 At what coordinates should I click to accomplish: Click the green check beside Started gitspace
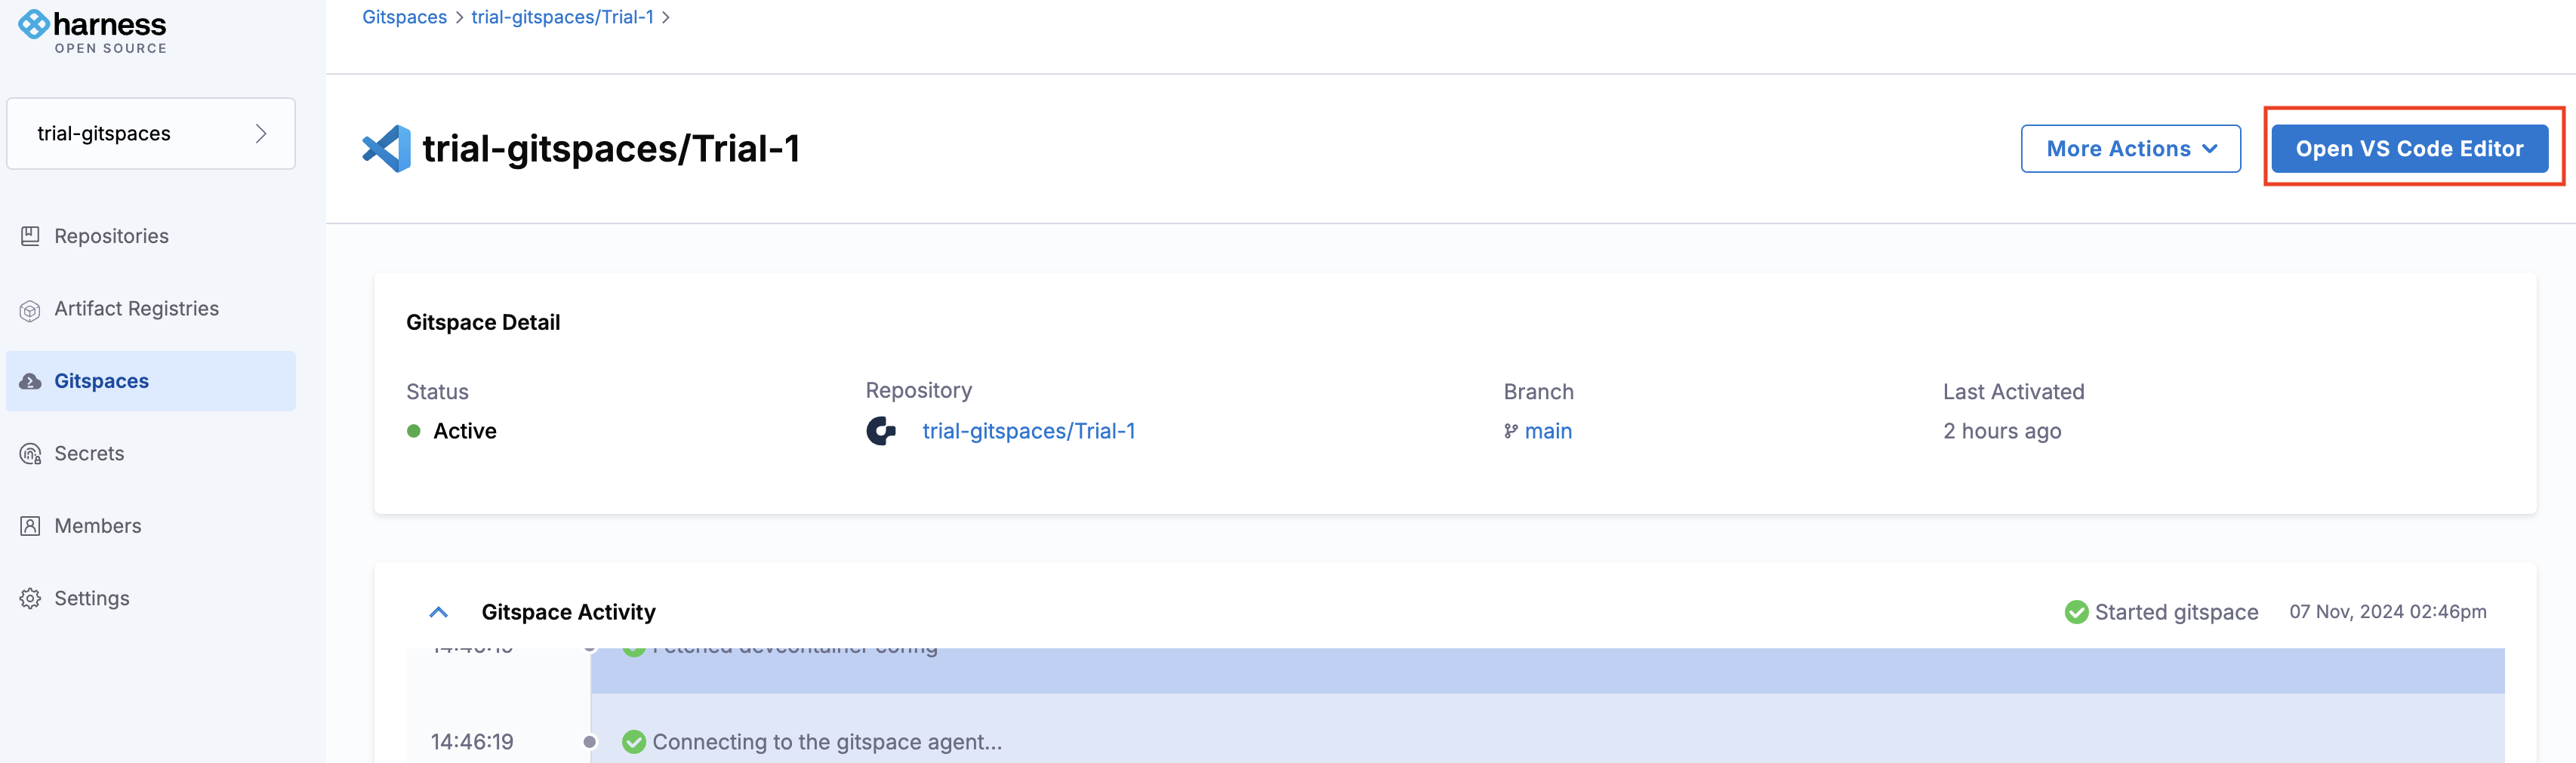(2076, 612)
